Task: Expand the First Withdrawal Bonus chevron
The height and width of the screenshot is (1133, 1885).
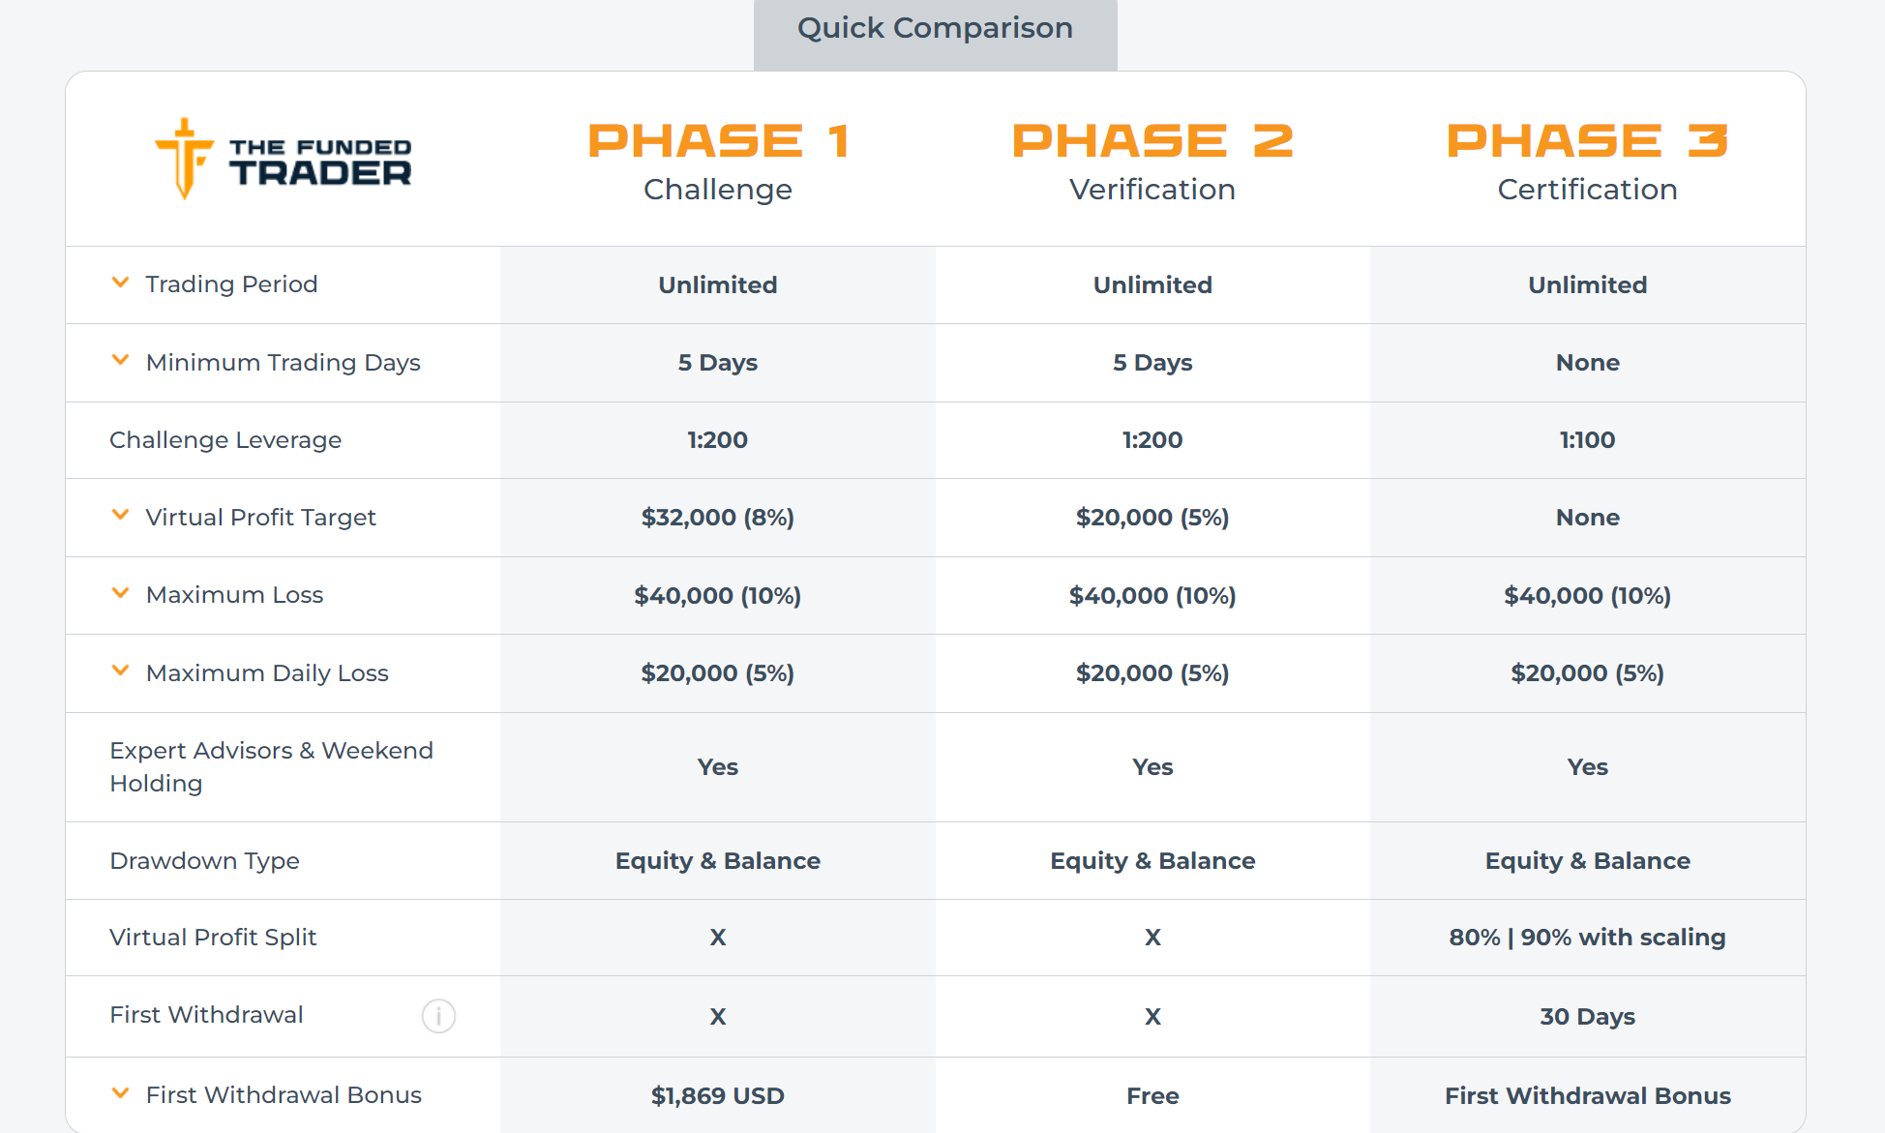Action: (120, 1093)
